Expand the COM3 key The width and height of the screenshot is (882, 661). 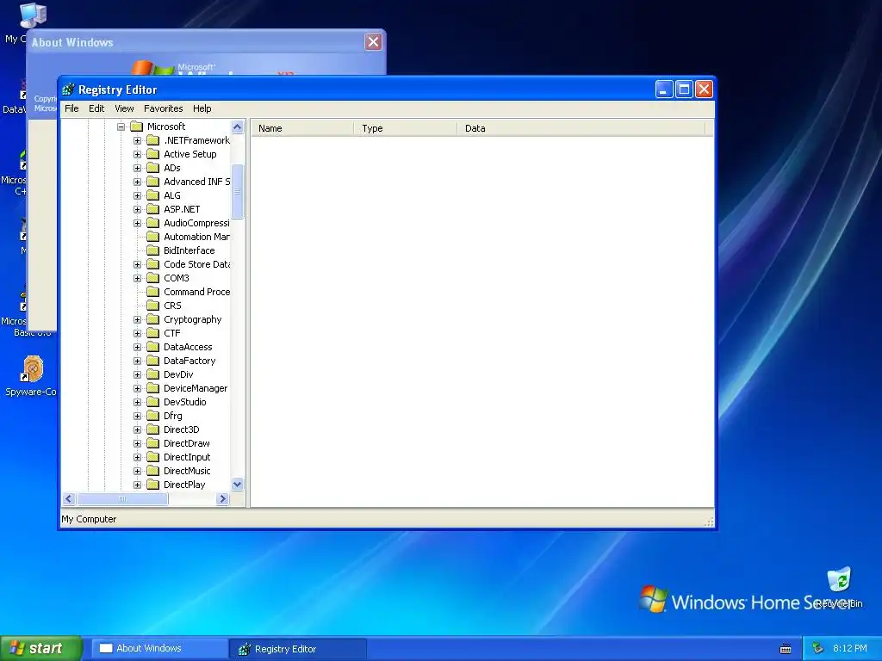tap(137, 278)
